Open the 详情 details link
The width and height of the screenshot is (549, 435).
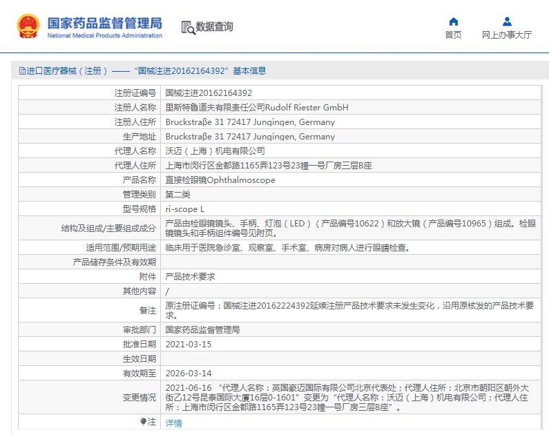173,423
